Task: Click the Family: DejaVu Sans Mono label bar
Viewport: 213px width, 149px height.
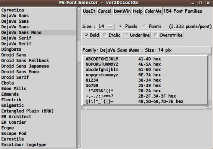Action: [x=147, y=50]
